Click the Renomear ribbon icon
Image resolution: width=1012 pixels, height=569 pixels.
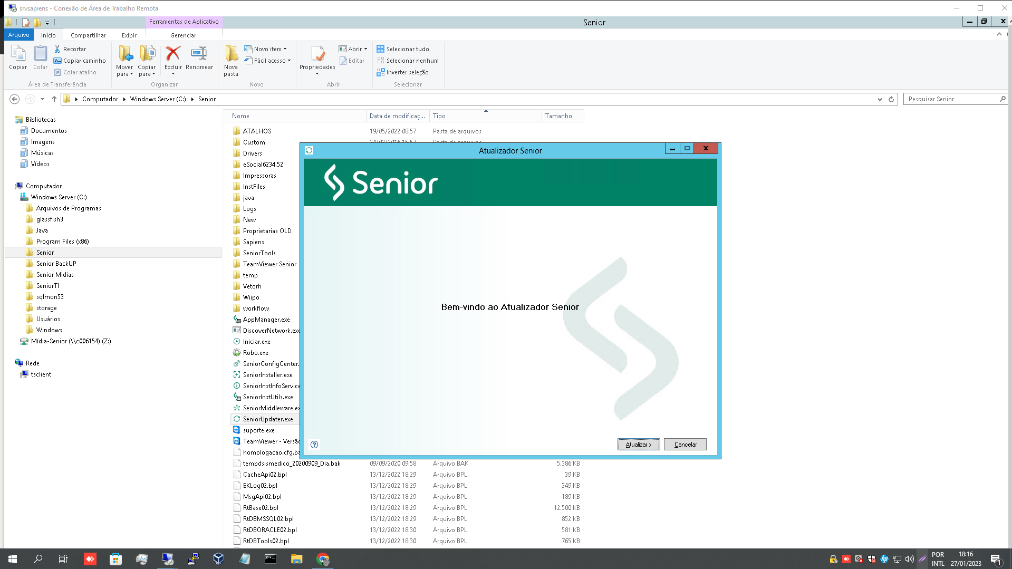[199, 57]
